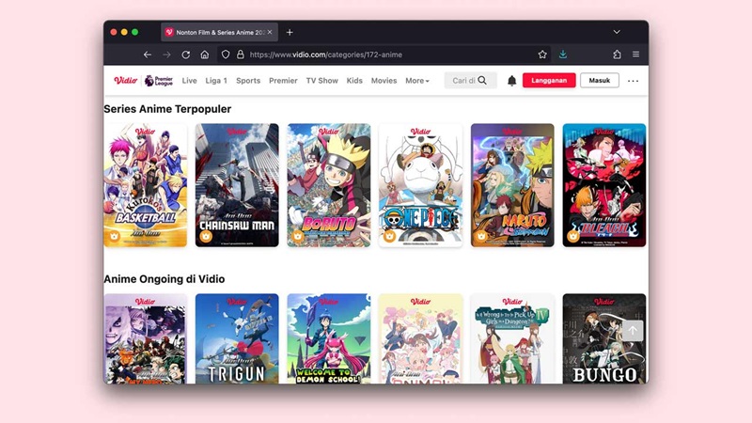Click the Vidio logo in the navbar
The width and height of the screenshot is (752, 423).
125,81
